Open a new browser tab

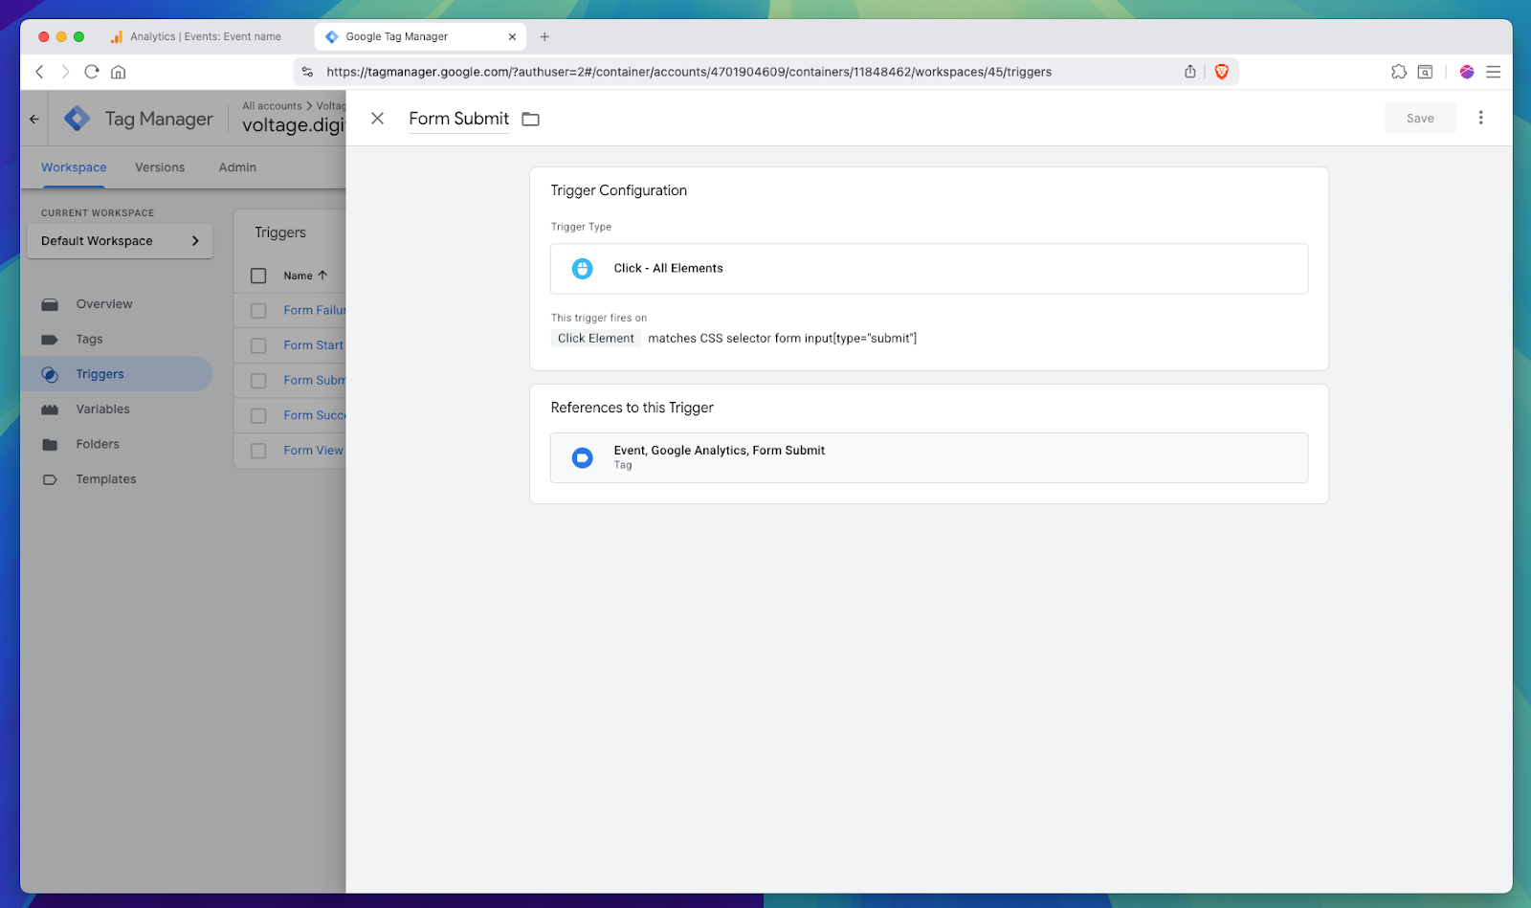(x=544, y=36)
